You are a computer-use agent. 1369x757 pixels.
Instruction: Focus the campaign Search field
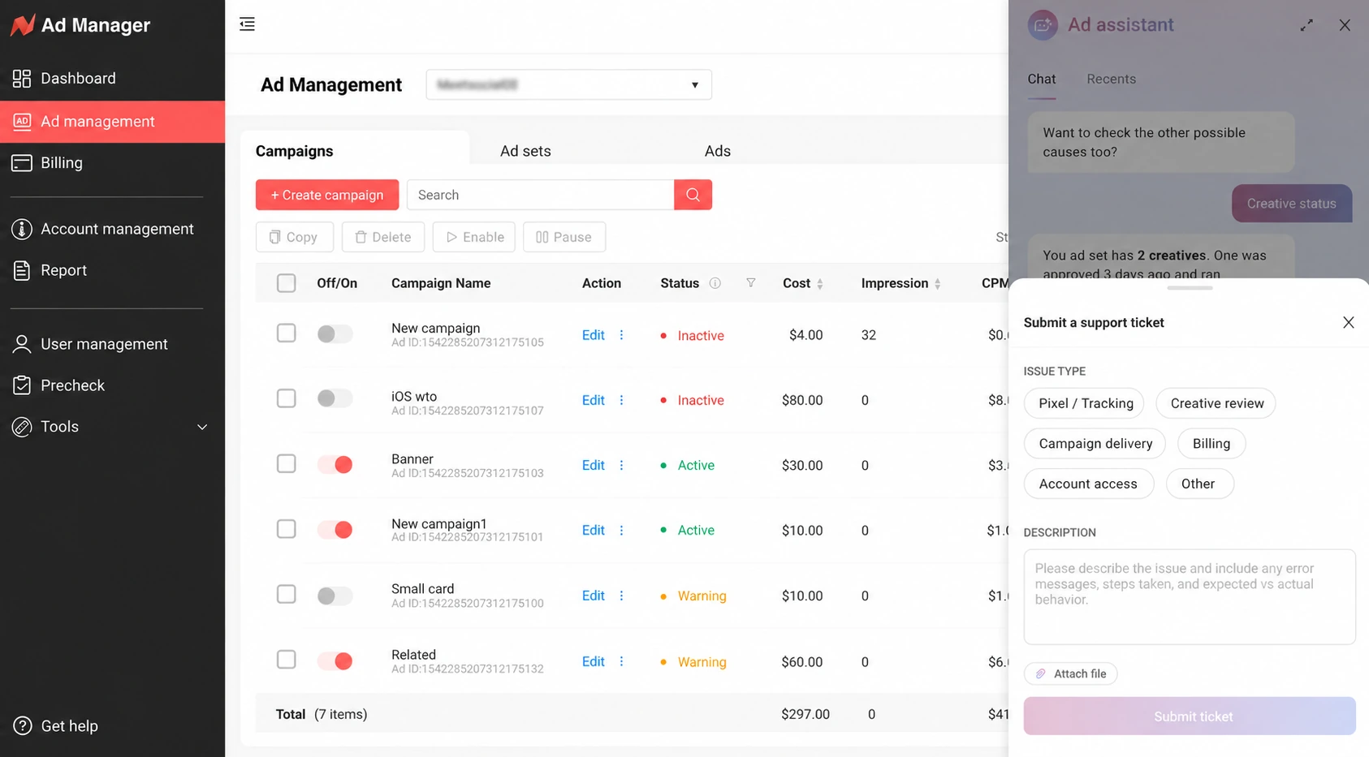[540, 195]
